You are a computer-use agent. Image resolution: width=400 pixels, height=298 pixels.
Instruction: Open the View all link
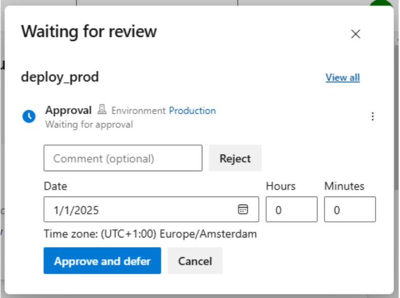pyautogui.click(x=342, y=77)
